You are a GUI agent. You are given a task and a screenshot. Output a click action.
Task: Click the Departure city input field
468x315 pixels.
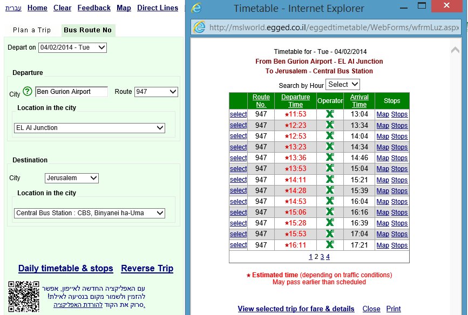point(71,92)
